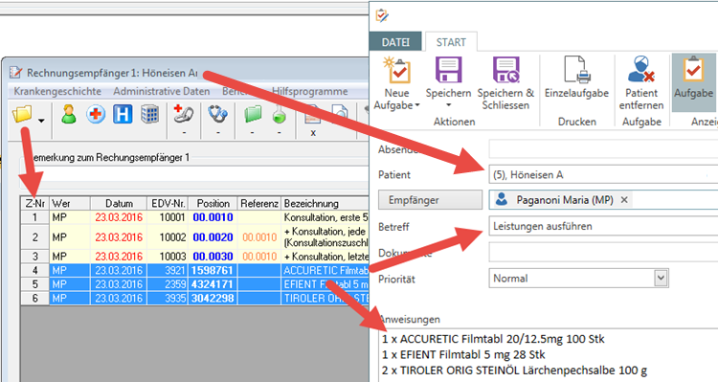The width and height of the screenshot is (718, 382).
Task: Click the Bezeichnung column header
Action: (x=325, y=203)
